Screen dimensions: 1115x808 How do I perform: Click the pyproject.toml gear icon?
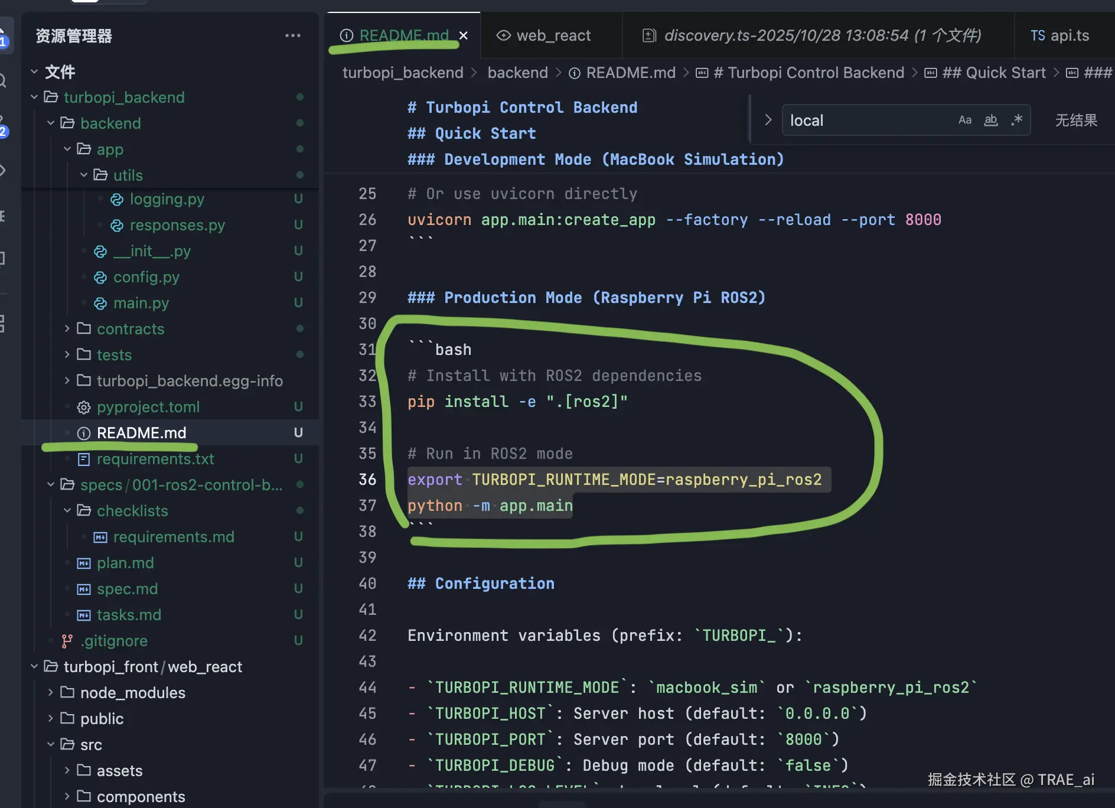click(x=84, y=407)
